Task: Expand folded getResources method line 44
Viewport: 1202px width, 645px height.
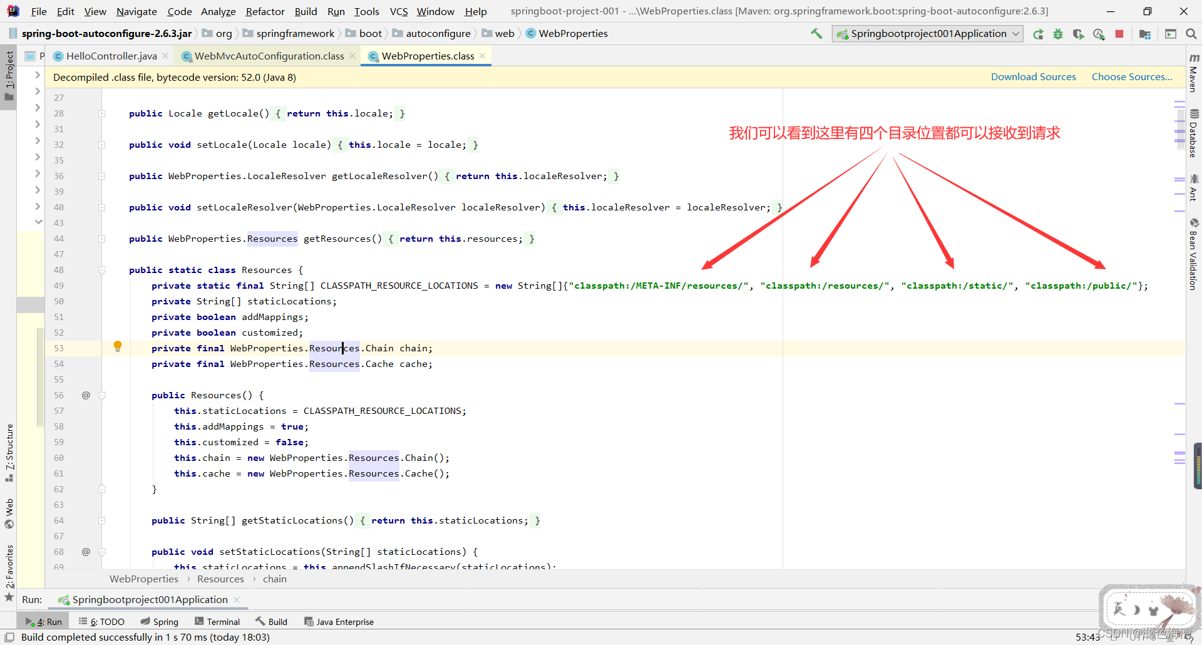Action: [x=101, y=239]
